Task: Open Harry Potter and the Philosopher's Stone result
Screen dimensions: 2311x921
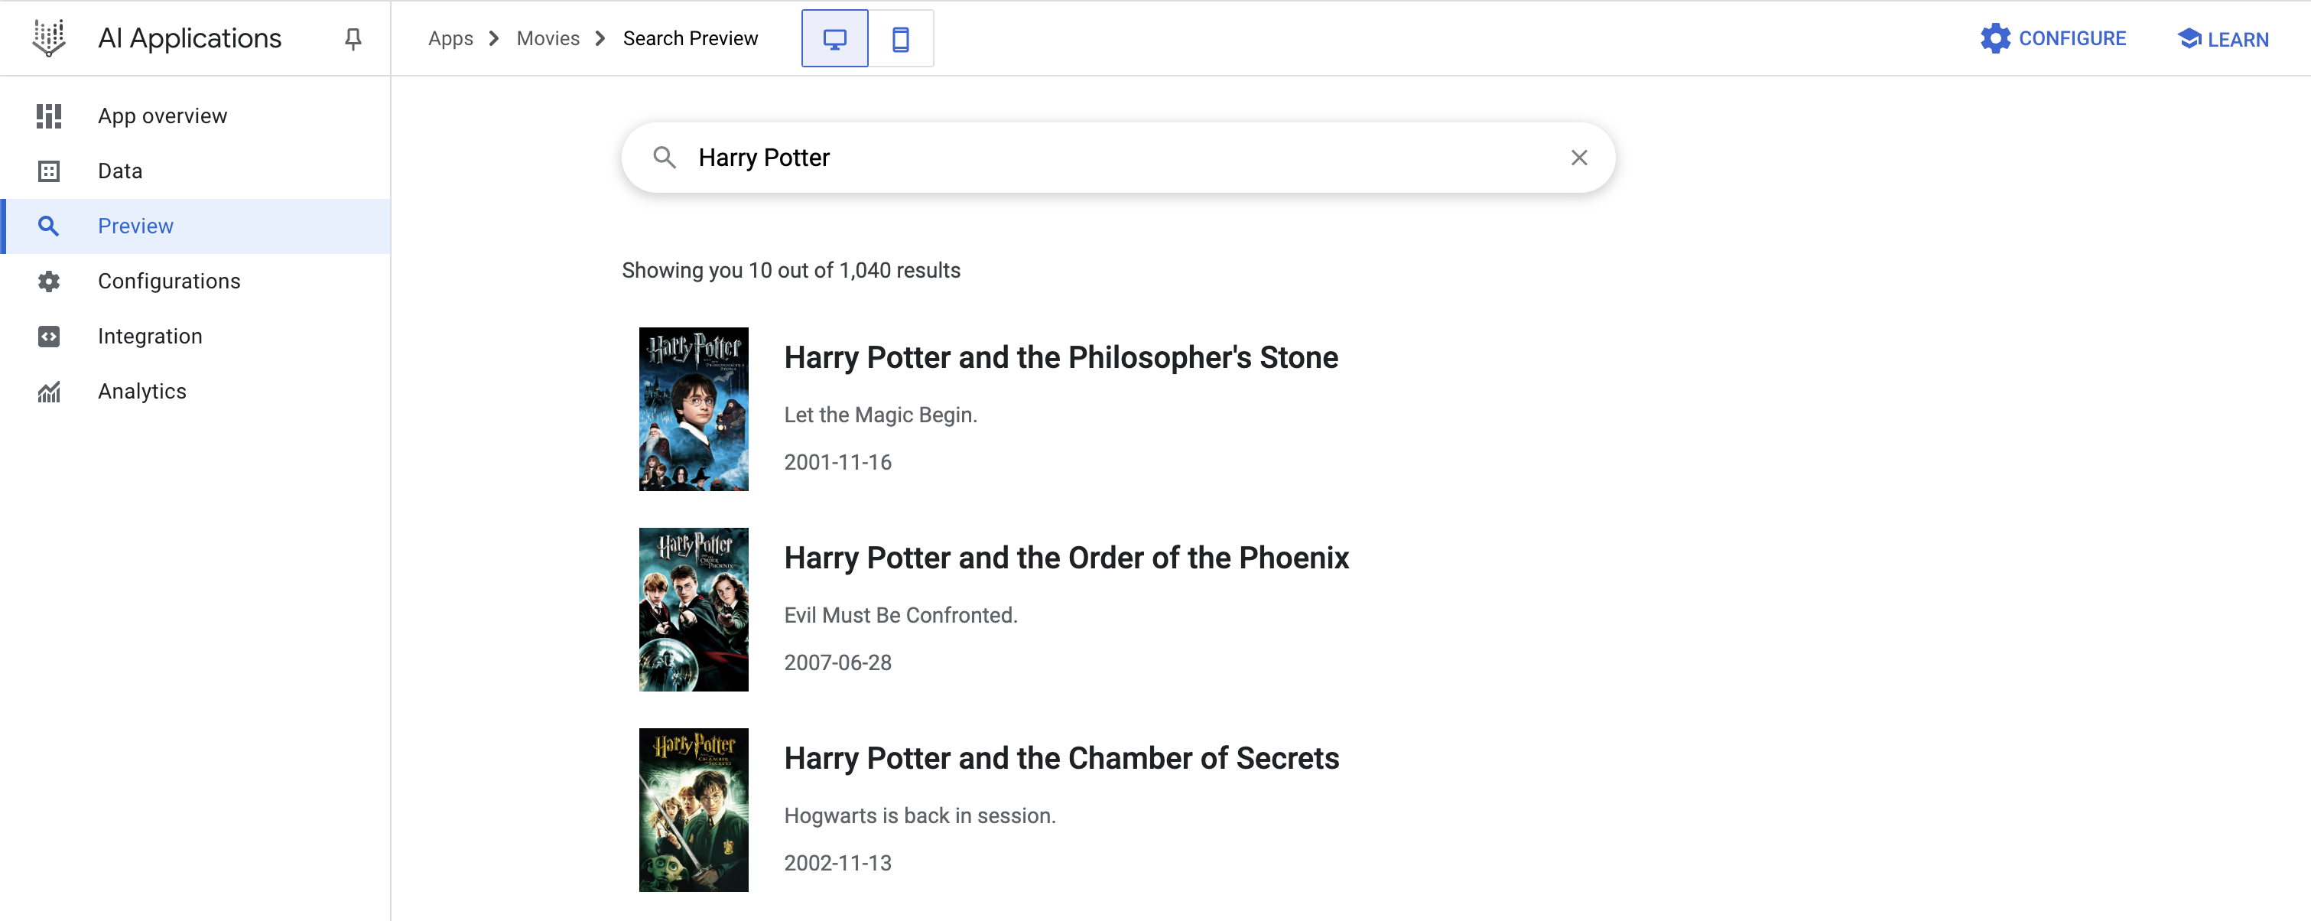Action: point(1061,357)
